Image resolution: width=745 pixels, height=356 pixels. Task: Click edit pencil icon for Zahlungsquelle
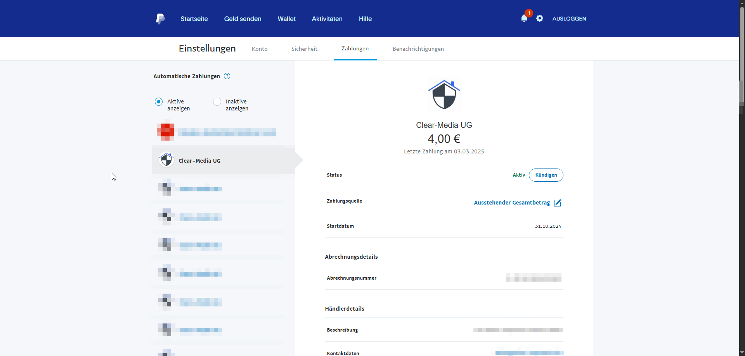pyautogui.click(x=558, y=203)
